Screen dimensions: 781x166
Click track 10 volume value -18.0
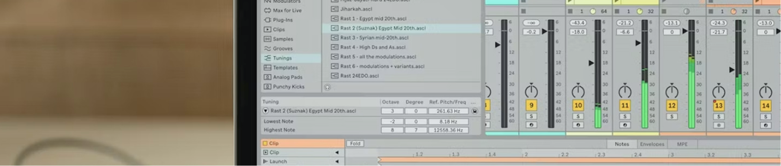pyautogui.click(x=578, y=32)
